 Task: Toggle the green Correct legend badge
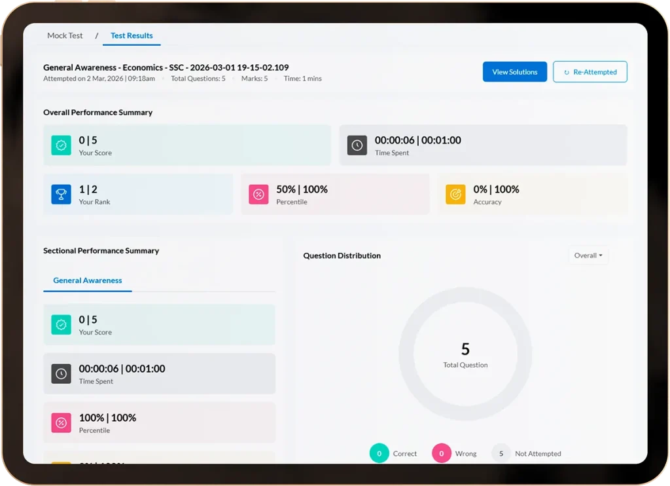click(x=379, y=453)
